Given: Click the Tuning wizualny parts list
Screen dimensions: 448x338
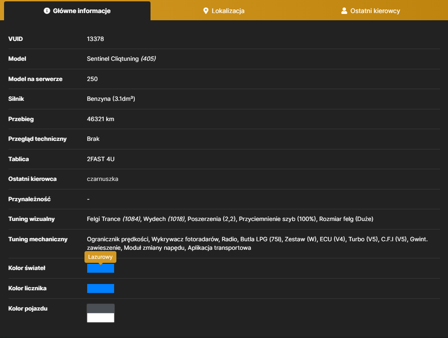Looking at the screenshot, I should (230, 219).
